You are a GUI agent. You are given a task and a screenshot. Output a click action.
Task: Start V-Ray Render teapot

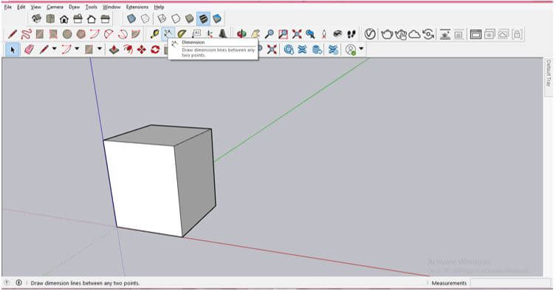coord(387,34)
